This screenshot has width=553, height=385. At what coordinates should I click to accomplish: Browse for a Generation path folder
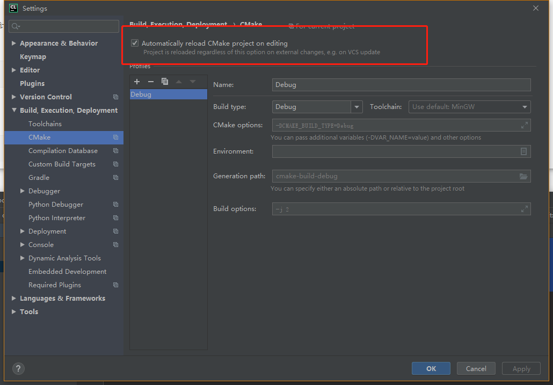pyautogui.click(x=523, y=176)
